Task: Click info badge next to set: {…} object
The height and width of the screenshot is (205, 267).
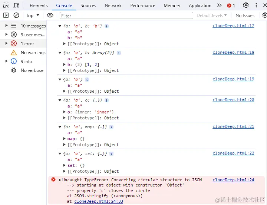Action: [x=111, y=154]
